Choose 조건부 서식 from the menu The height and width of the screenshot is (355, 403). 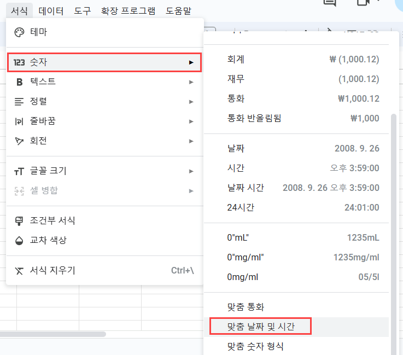coord(105,220)
